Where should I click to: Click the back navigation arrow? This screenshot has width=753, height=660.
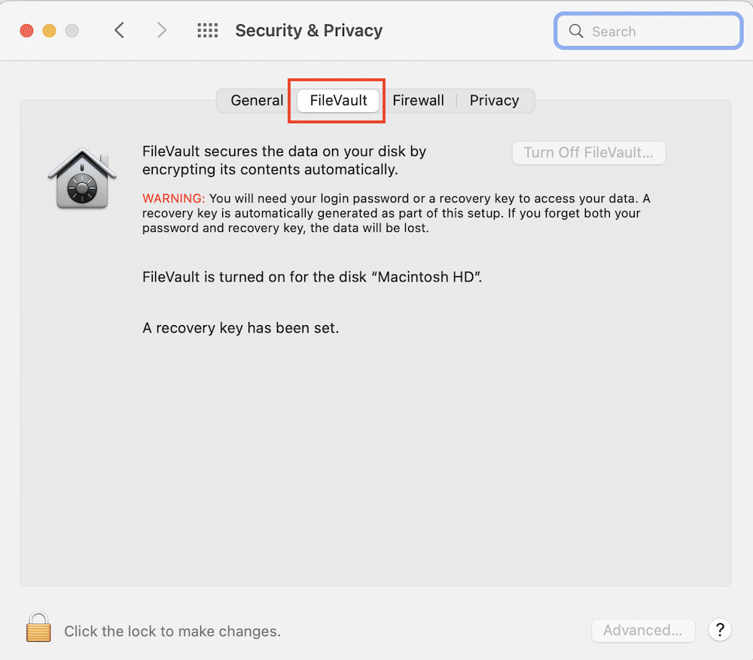coord(120,30)
